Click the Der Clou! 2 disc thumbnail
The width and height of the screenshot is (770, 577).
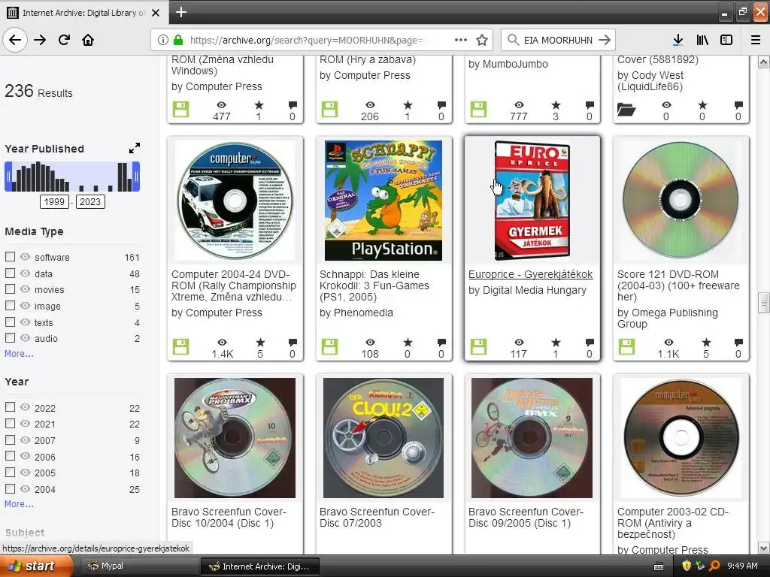click(383, 438)
